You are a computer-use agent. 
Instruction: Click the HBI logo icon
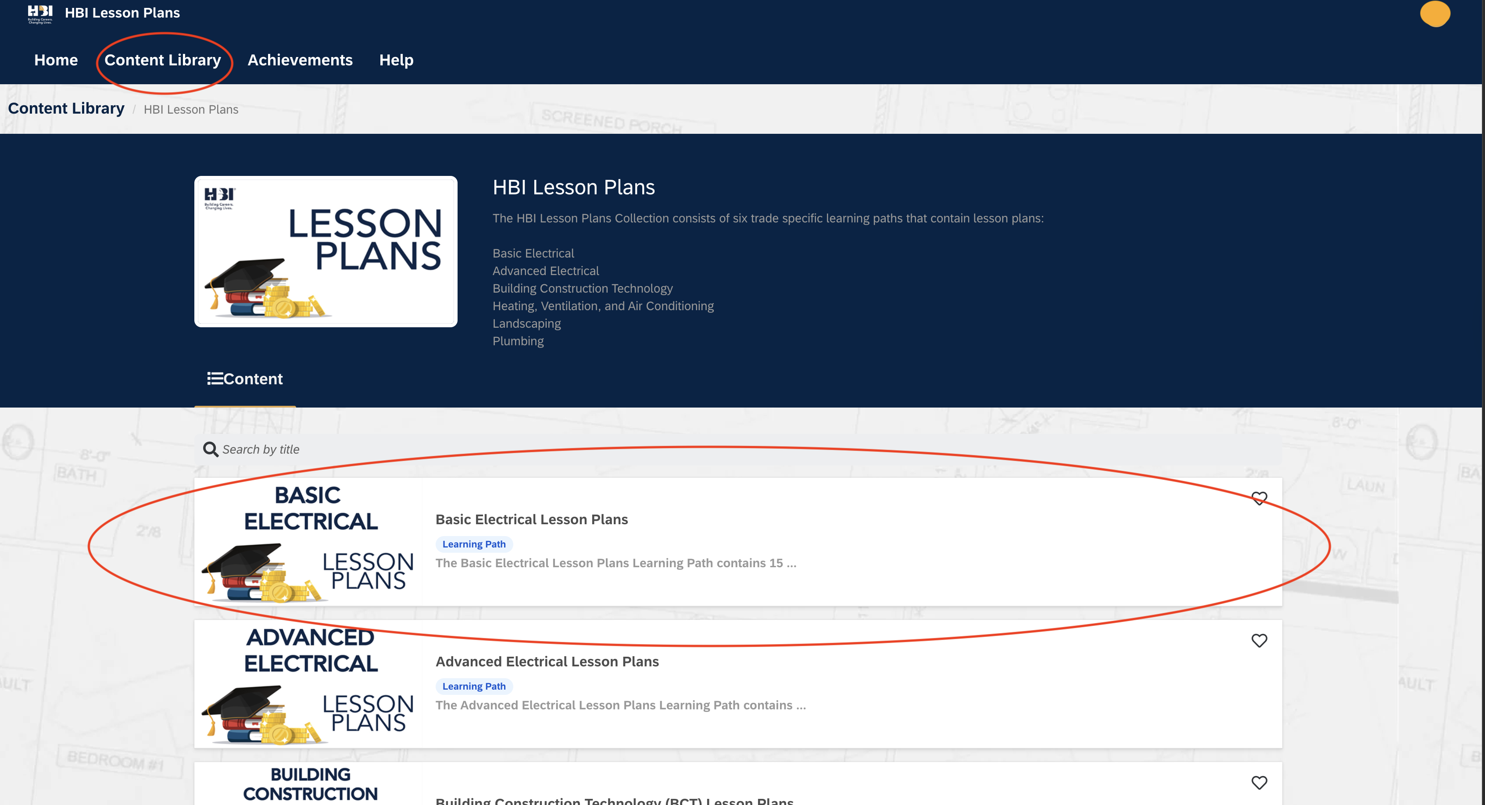click(40, 14)
